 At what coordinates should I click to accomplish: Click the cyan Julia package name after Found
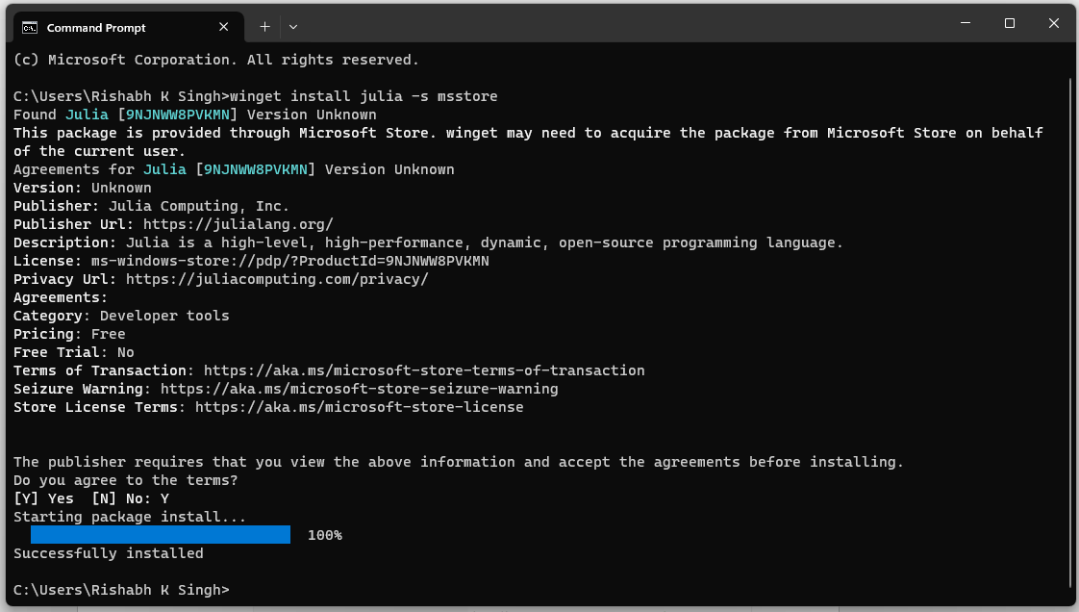coord(87,115)
